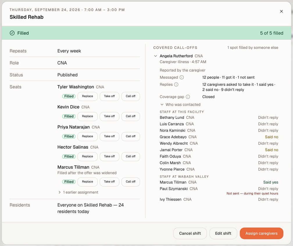Screen dimensions: 293x246
Task: Click the info icon next to Replies
Action: coord(176,85)
